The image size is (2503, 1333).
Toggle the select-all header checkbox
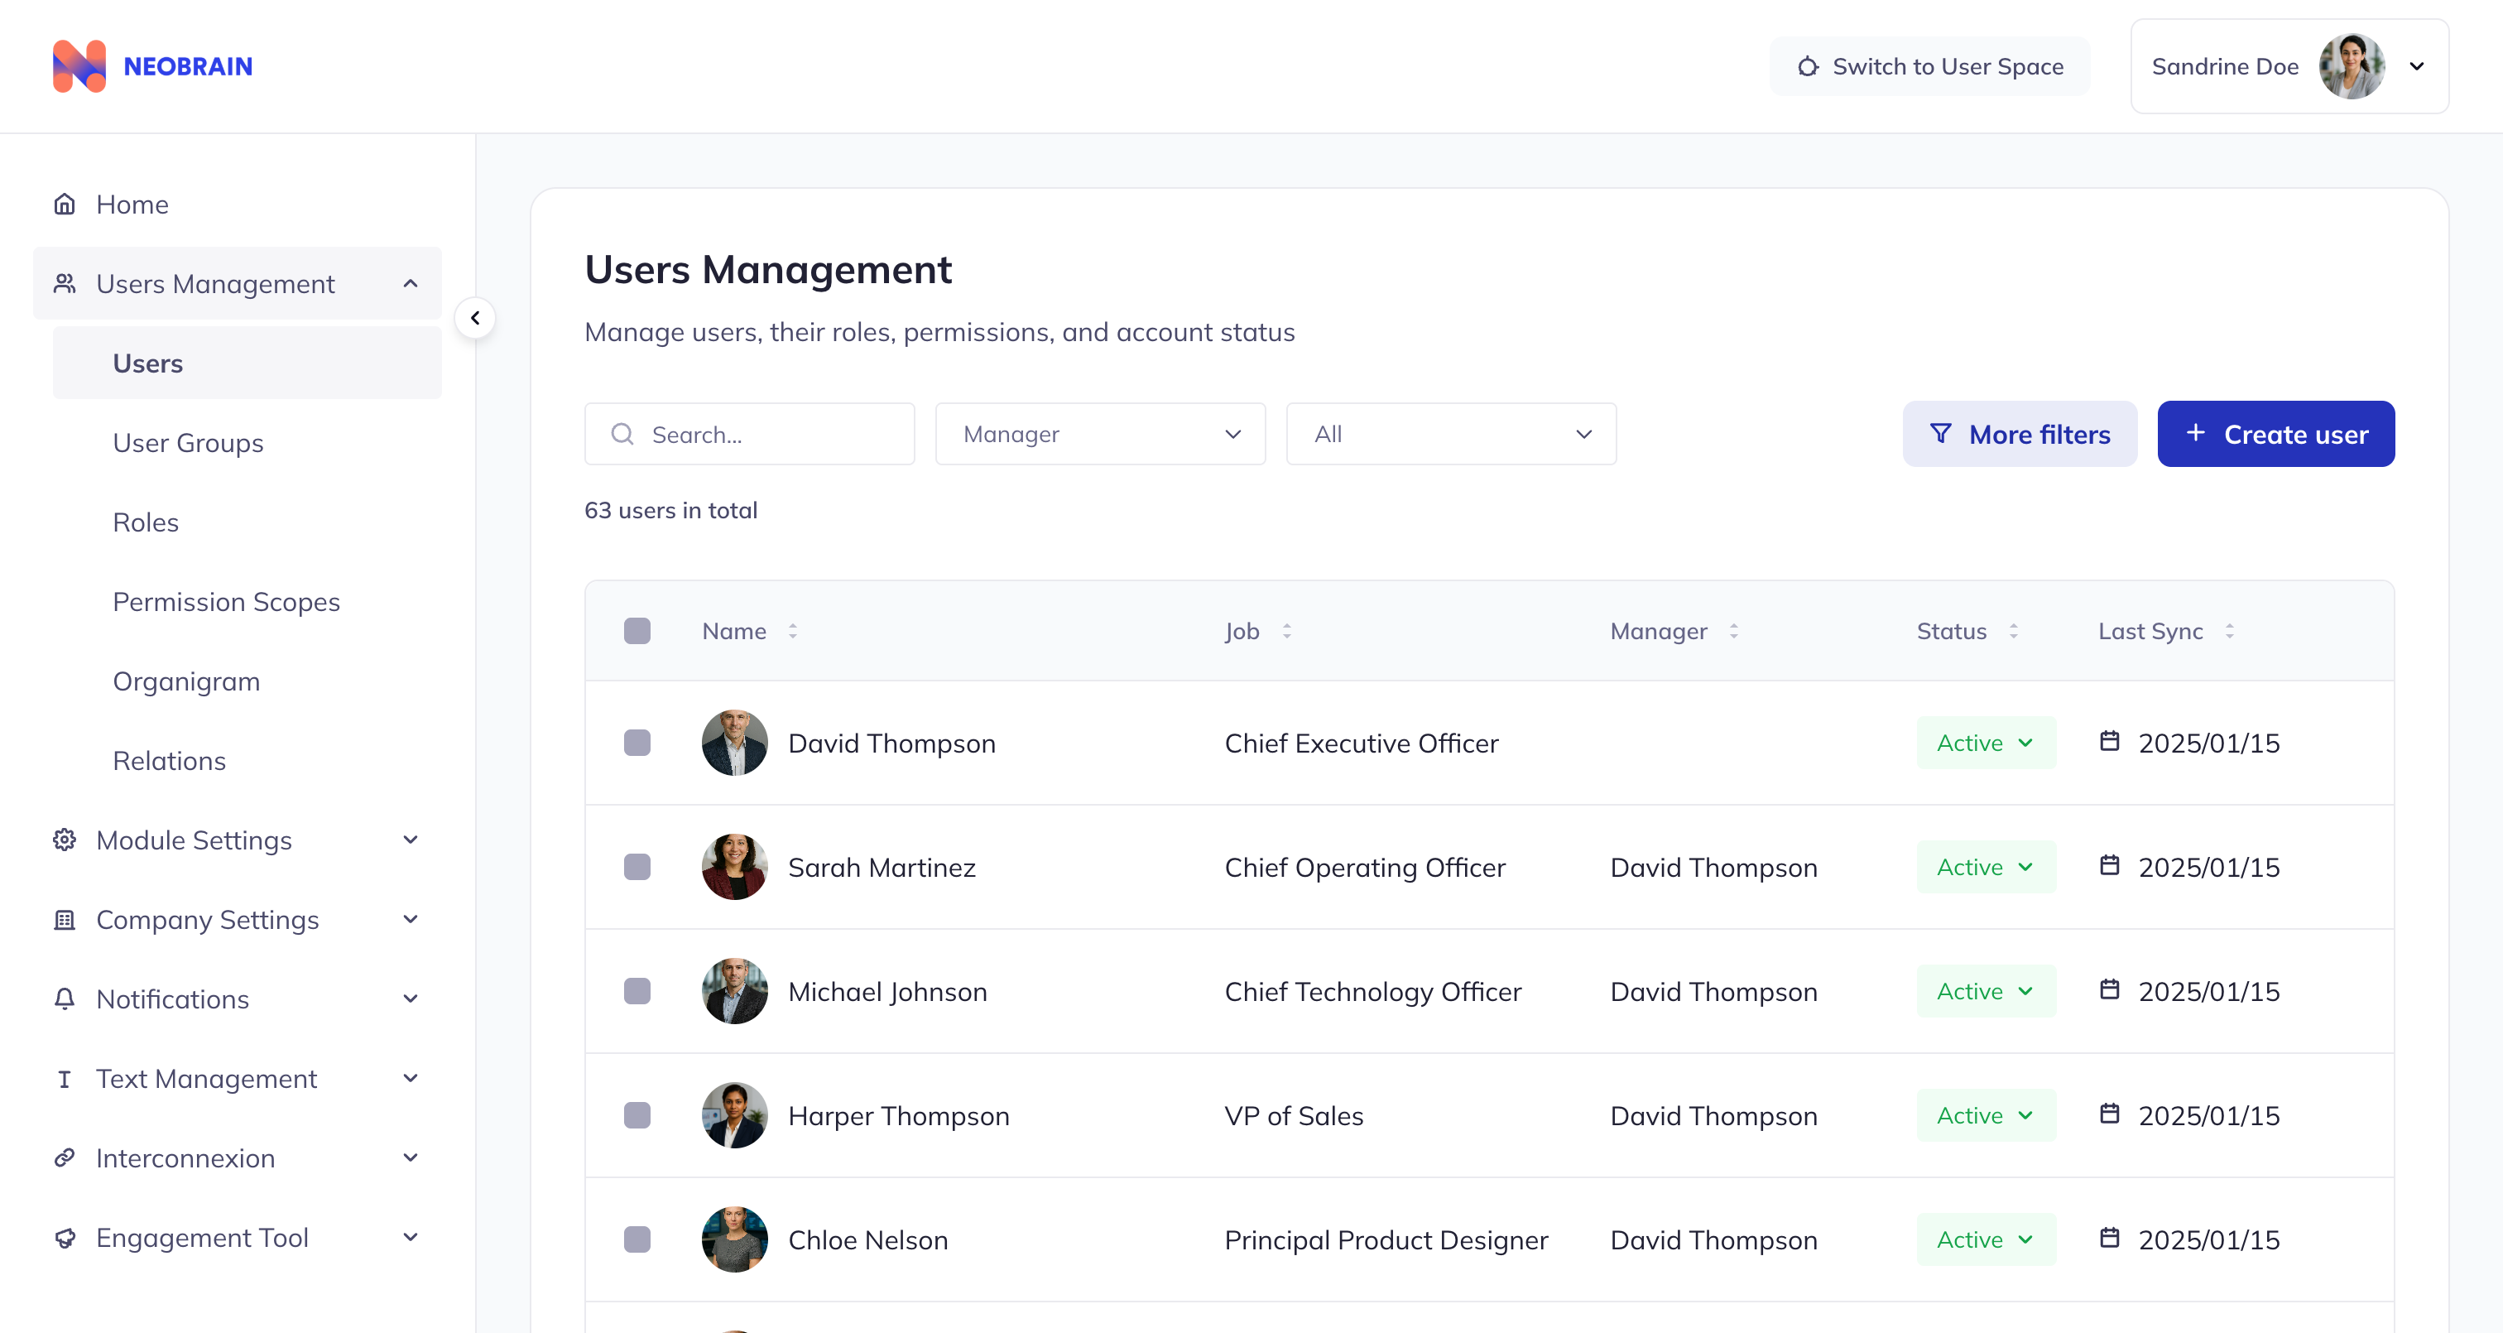coord(637,631)
